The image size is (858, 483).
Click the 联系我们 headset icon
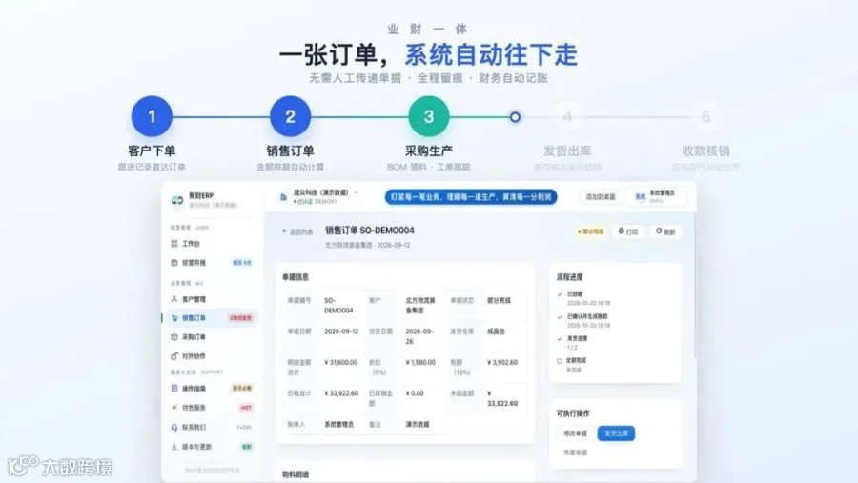(174, 427)
